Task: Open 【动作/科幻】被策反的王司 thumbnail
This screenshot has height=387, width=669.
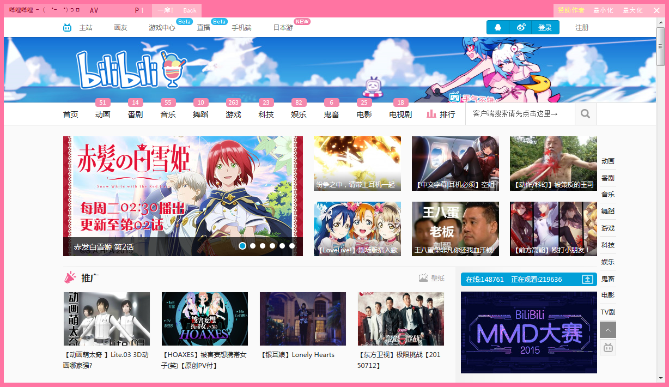Action: click(554, 164)
